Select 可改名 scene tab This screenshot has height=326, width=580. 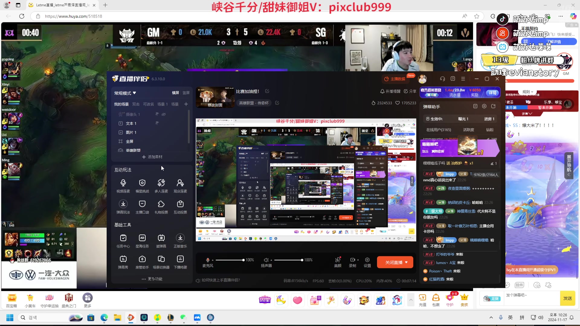[149, 104]
